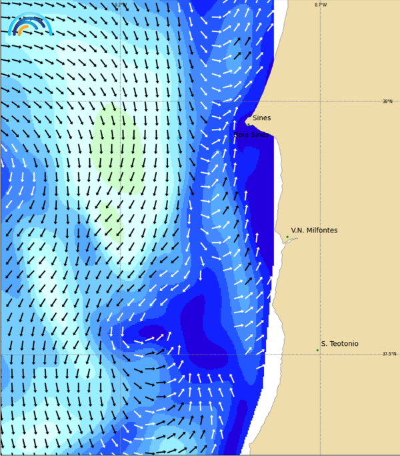Viewport: 400px width, 456px height.
Task: Click the V.N. Milfontes location dot
Action: pos(287,236)
